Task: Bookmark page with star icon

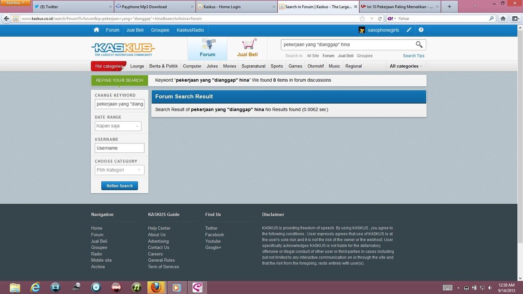Action: coord(362,18)
